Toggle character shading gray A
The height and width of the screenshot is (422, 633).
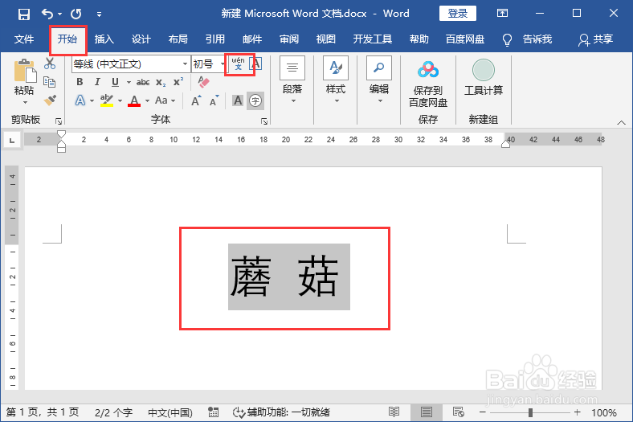click(x=238, y=100)
